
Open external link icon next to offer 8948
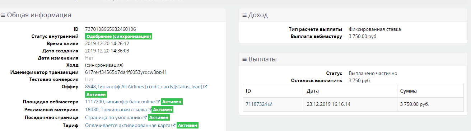click(205, 87)
